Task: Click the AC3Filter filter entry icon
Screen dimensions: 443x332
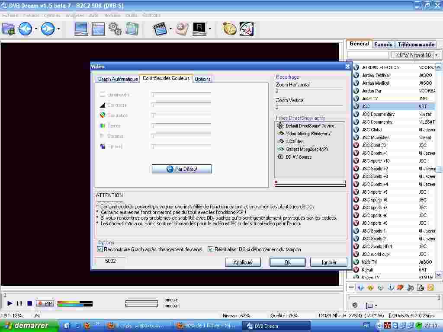Action: 281,141
